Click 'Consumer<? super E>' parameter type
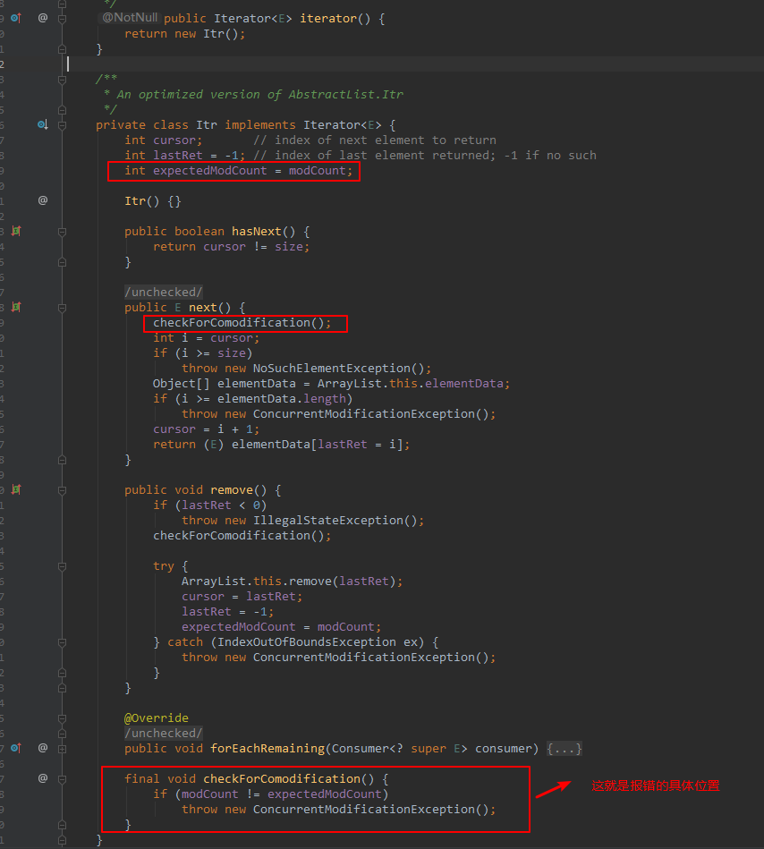This screenshot has width=764, height=849. click(399, 748)
